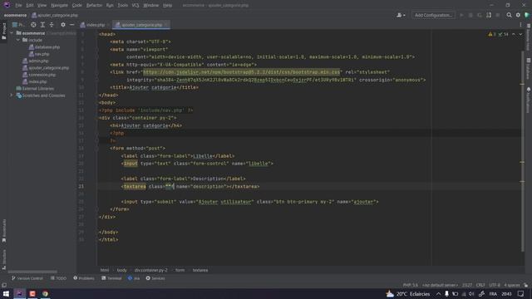
Task: Show hidden system tray icons
Action: tap(438, 293)
